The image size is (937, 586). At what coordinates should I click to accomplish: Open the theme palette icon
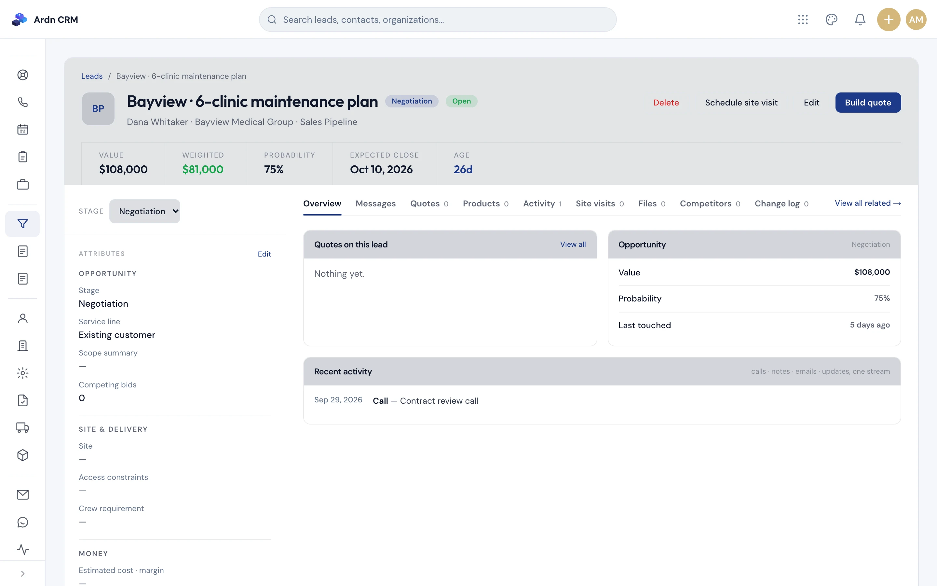831,20
